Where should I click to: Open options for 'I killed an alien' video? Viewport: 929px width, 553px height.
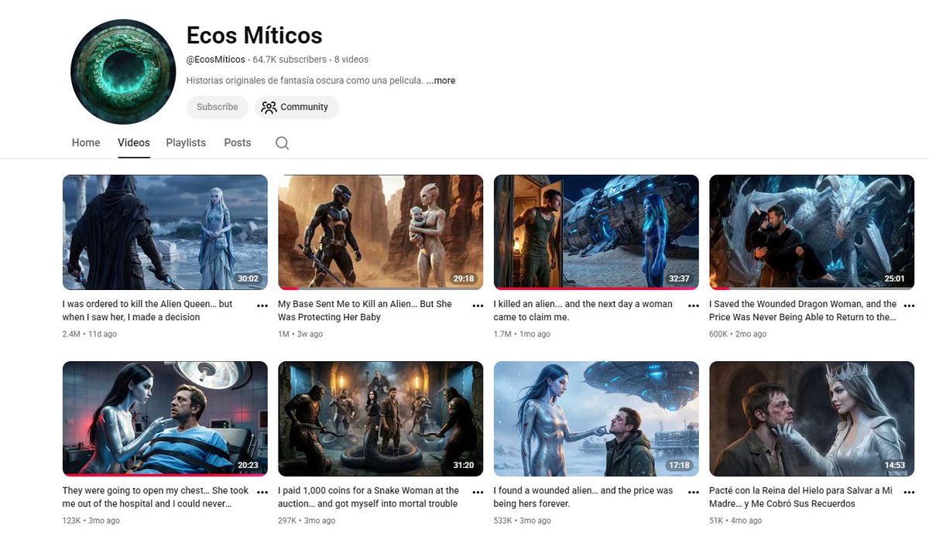click(x=694, y=306)
